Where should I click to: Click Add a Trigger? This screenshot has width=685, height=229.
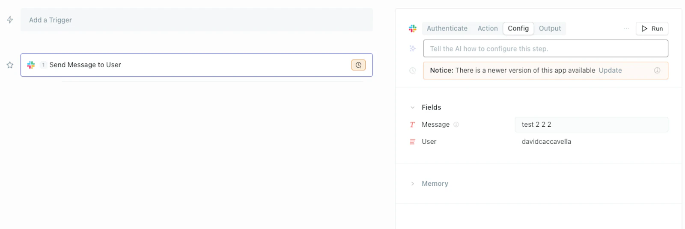[197, 20]
